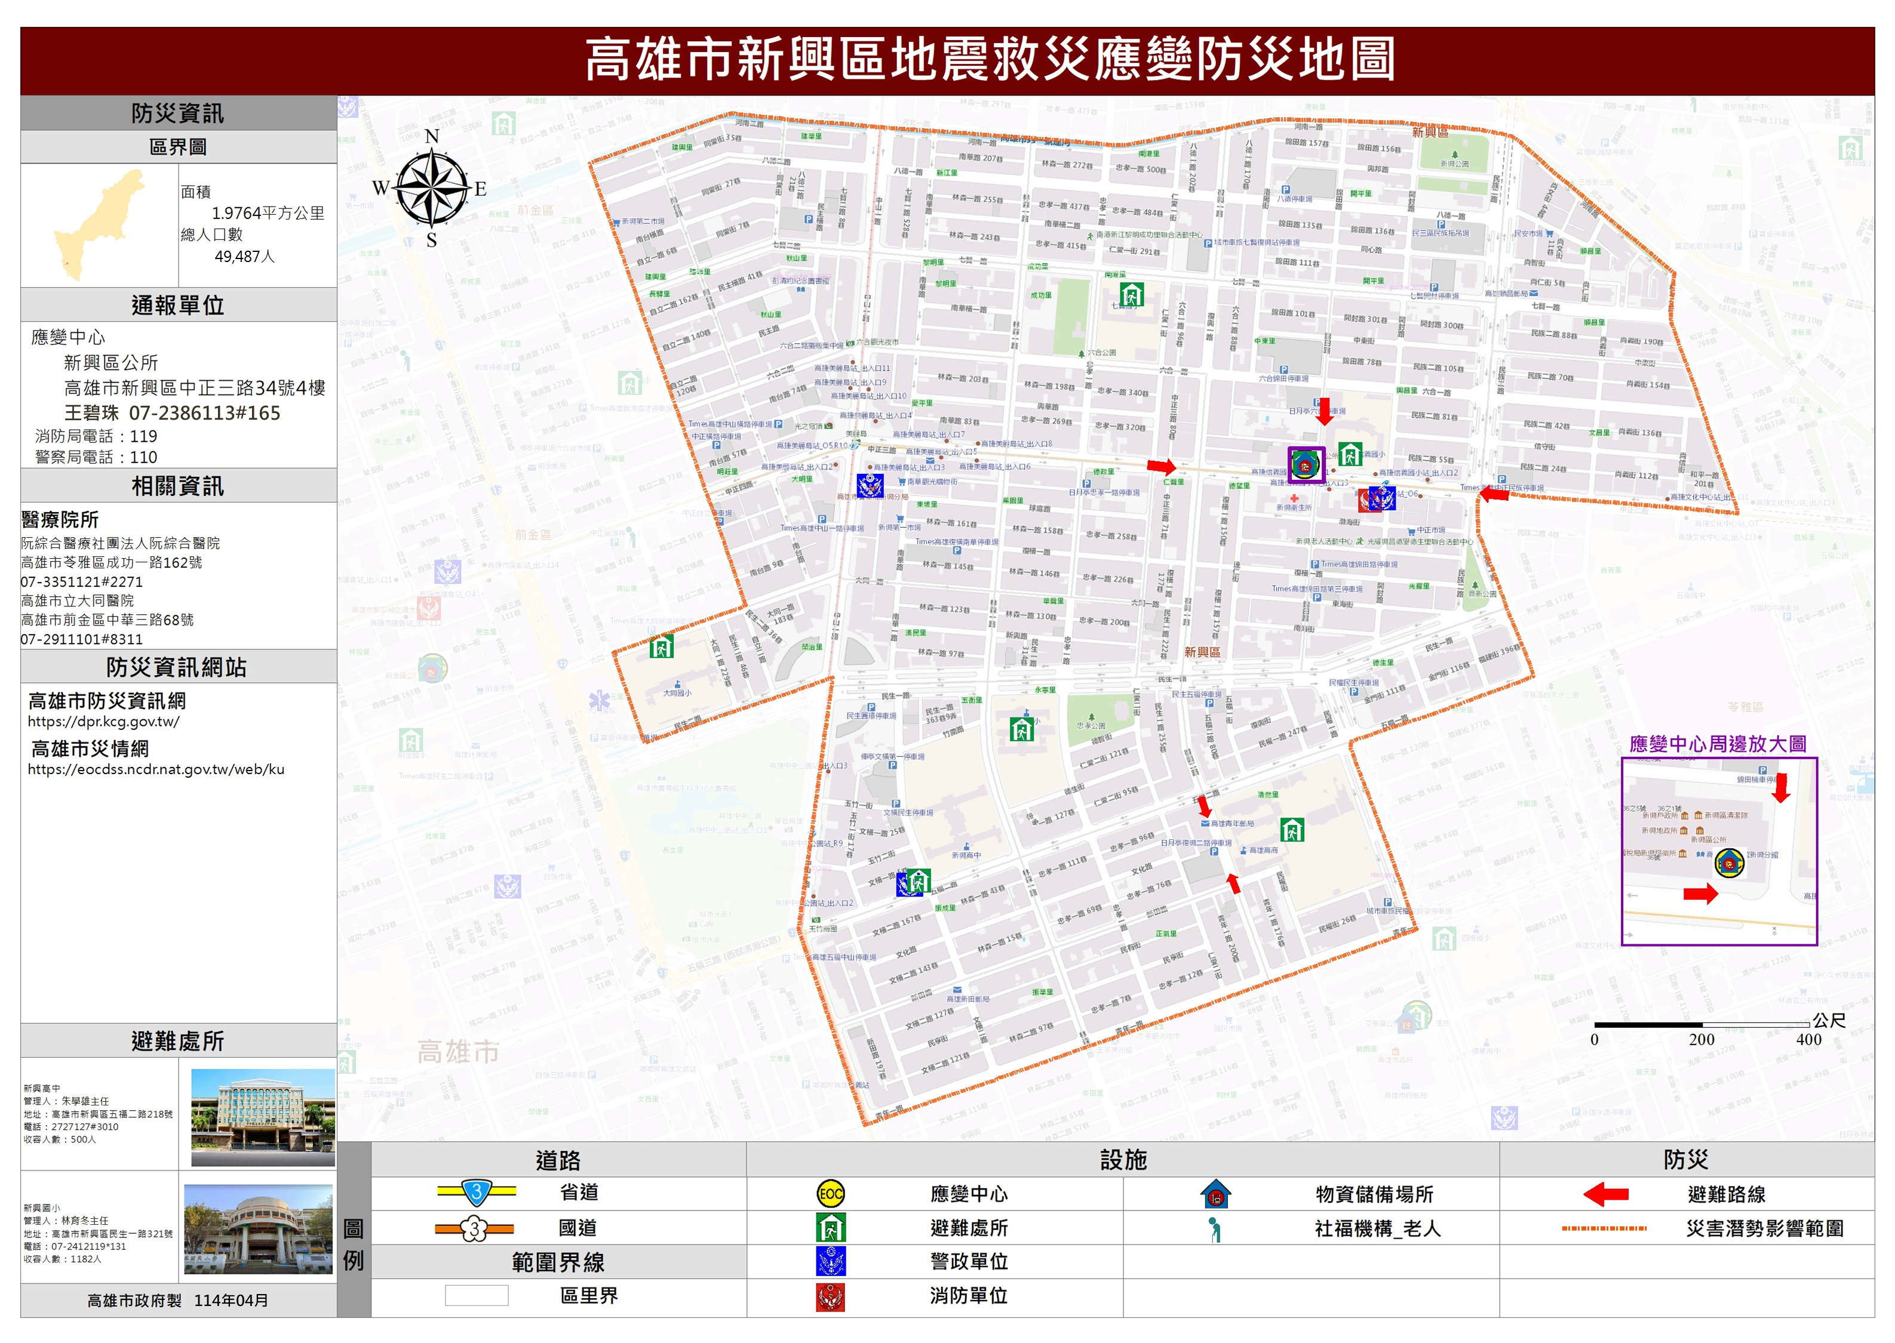Click the green shelter icon in legend
The width and height of the screenshot is (1895, 1343).
830,1227
